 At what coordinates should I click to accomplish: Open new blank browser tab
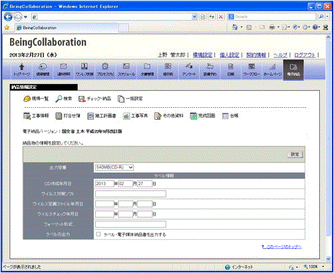click(x=124, y=28)
